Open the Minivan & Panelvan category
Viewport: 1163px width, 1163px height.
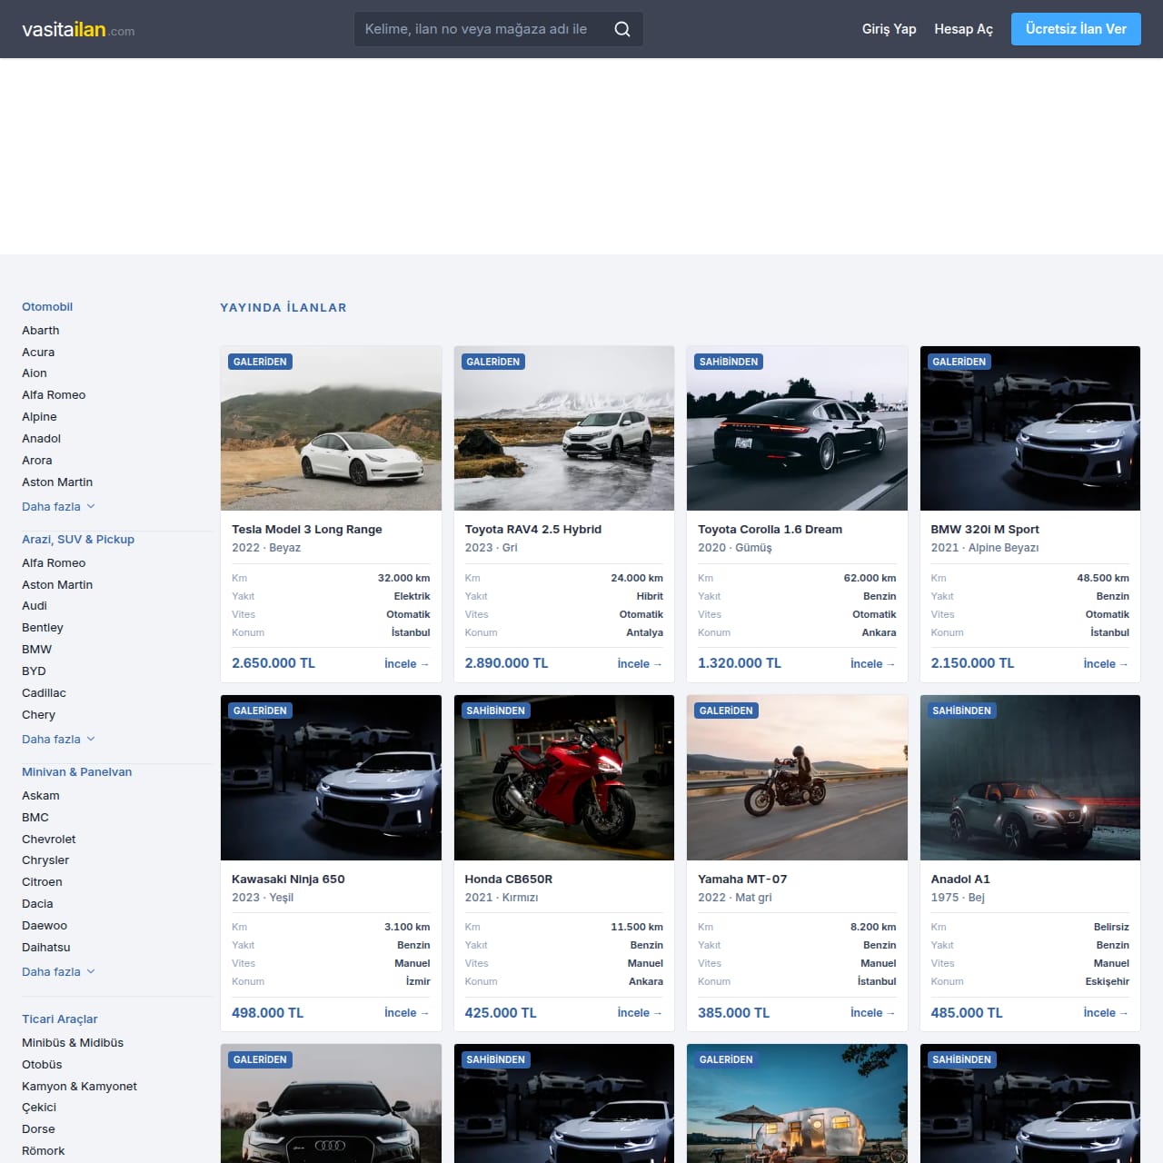(77, 772)
